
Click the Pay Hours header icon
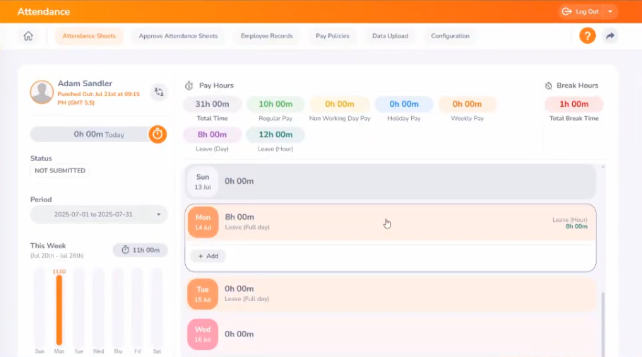pos(189,86)
